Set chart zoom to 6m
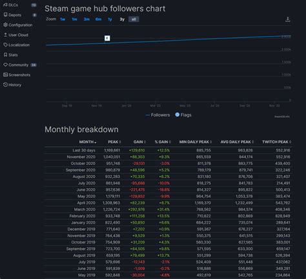The image size is (306, 279). pyautogui.click(x=98, y=19)
